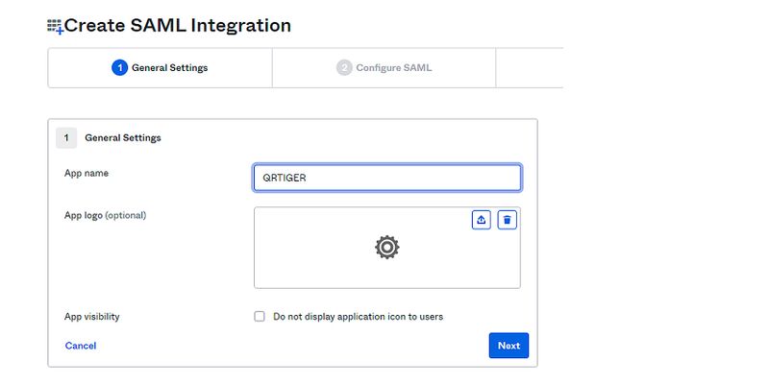The width and height of the screenshot is (769, 384).
Task: Click the trash icon to delete logo
Action: pyautogui.click(x=508, y=220)
